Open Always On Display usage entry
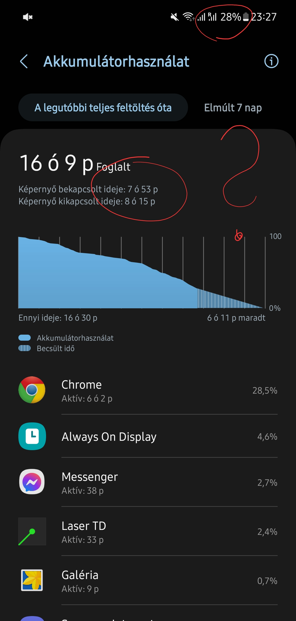The image size is (296, 621). (x=148, y=436)
